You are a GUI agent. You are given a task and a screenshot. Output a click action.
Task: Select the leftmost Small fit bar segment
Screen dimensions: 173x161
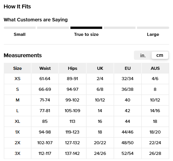pyautogui.click(x=20, y=28)
